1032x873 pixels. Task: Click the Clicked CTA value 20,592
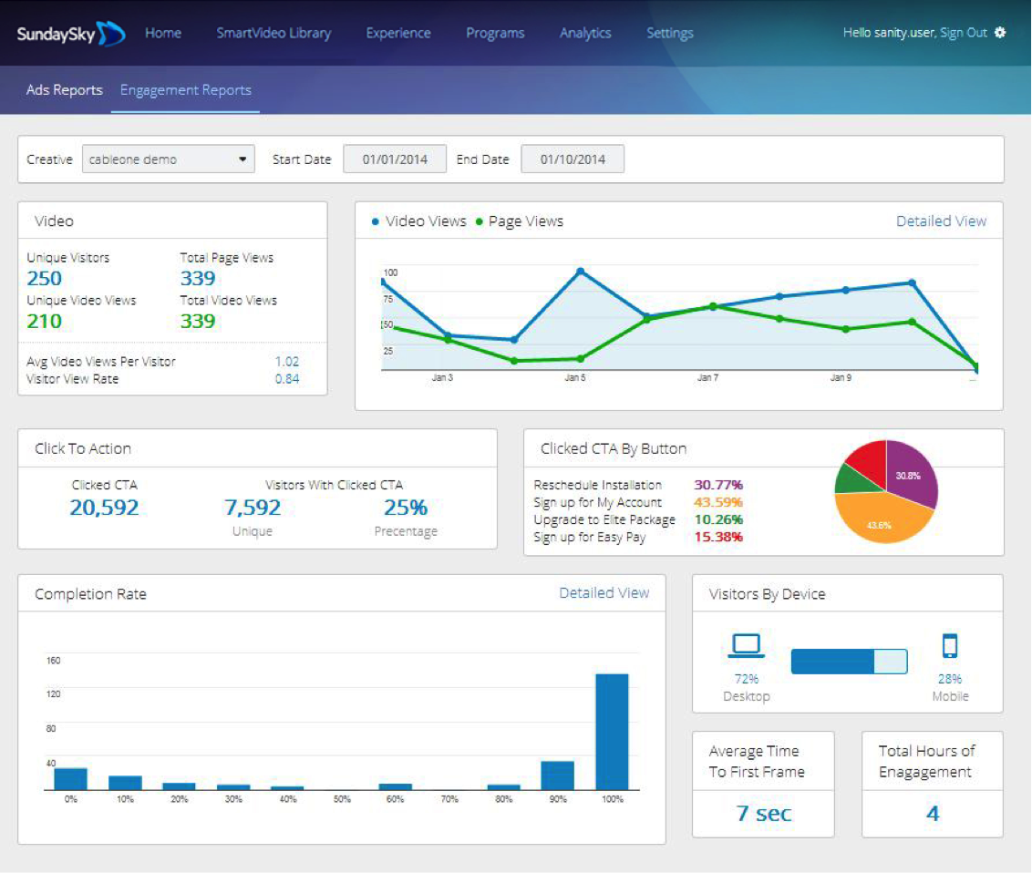tap(104, 508)
